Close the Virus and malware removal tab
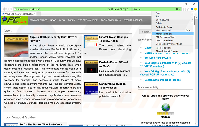The image size is (199, 127). [x=35, y=14]
